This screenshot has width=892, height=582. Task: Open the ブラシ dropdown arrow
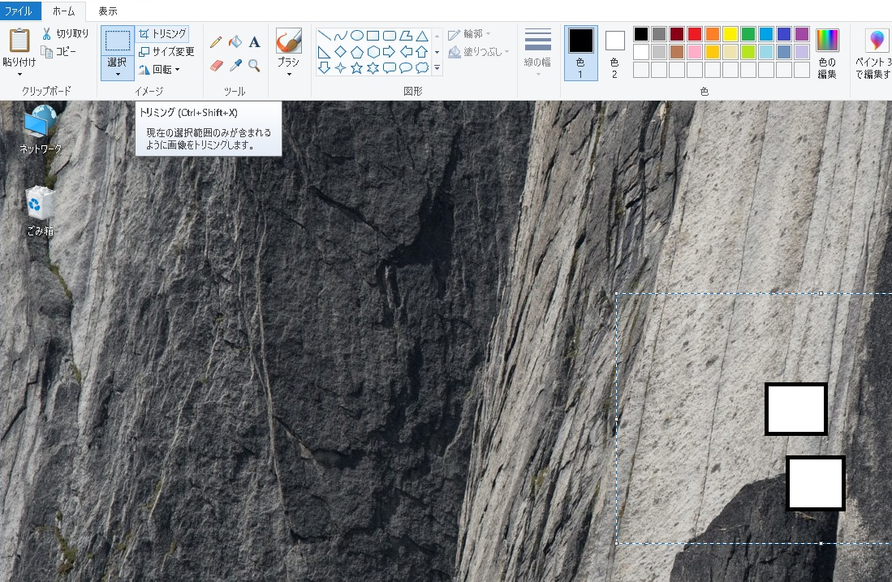(x=288, y=75)
